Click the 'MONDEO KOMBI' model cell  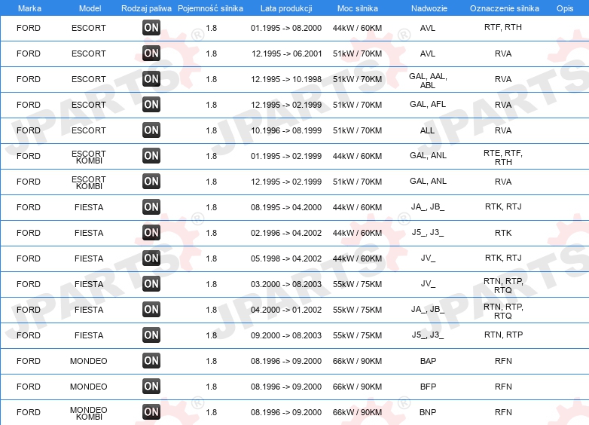point(89,413)
